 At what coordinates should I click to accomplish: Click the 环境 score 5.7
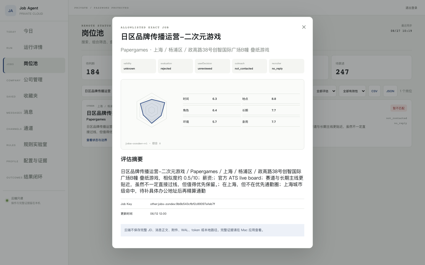pos(215,122)
